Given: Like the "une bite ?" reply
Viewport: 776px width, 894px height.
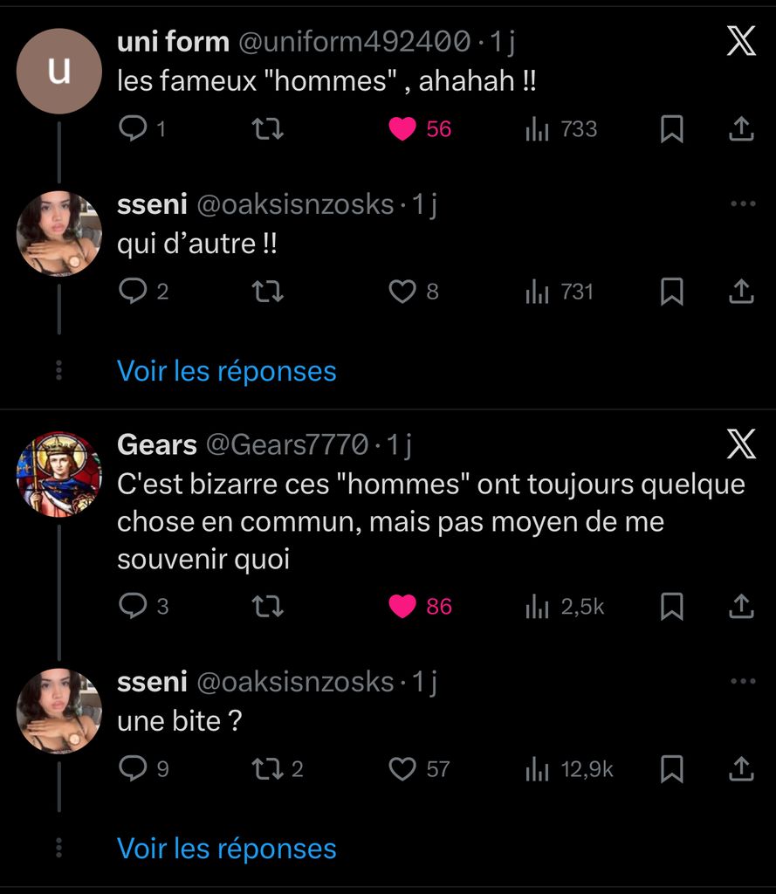Looking at the screenshot, I should coord(402,768).
